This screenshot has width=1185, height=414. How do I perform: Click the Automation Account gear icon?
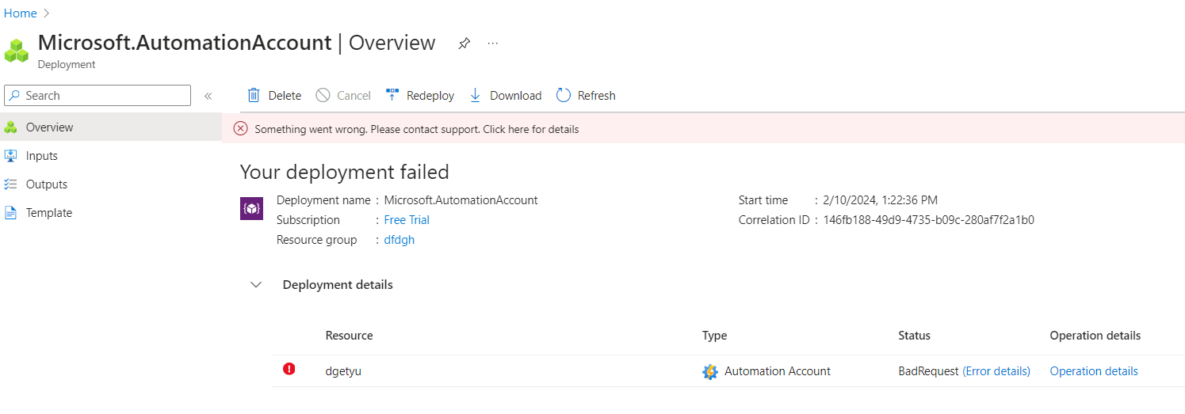coord(710,371)
